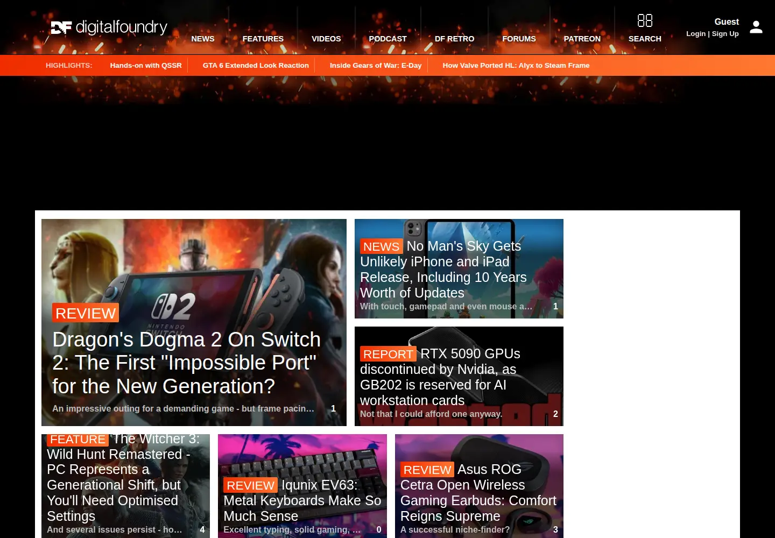
Task: Open the Patreon link in navigation
Action: 582,39
